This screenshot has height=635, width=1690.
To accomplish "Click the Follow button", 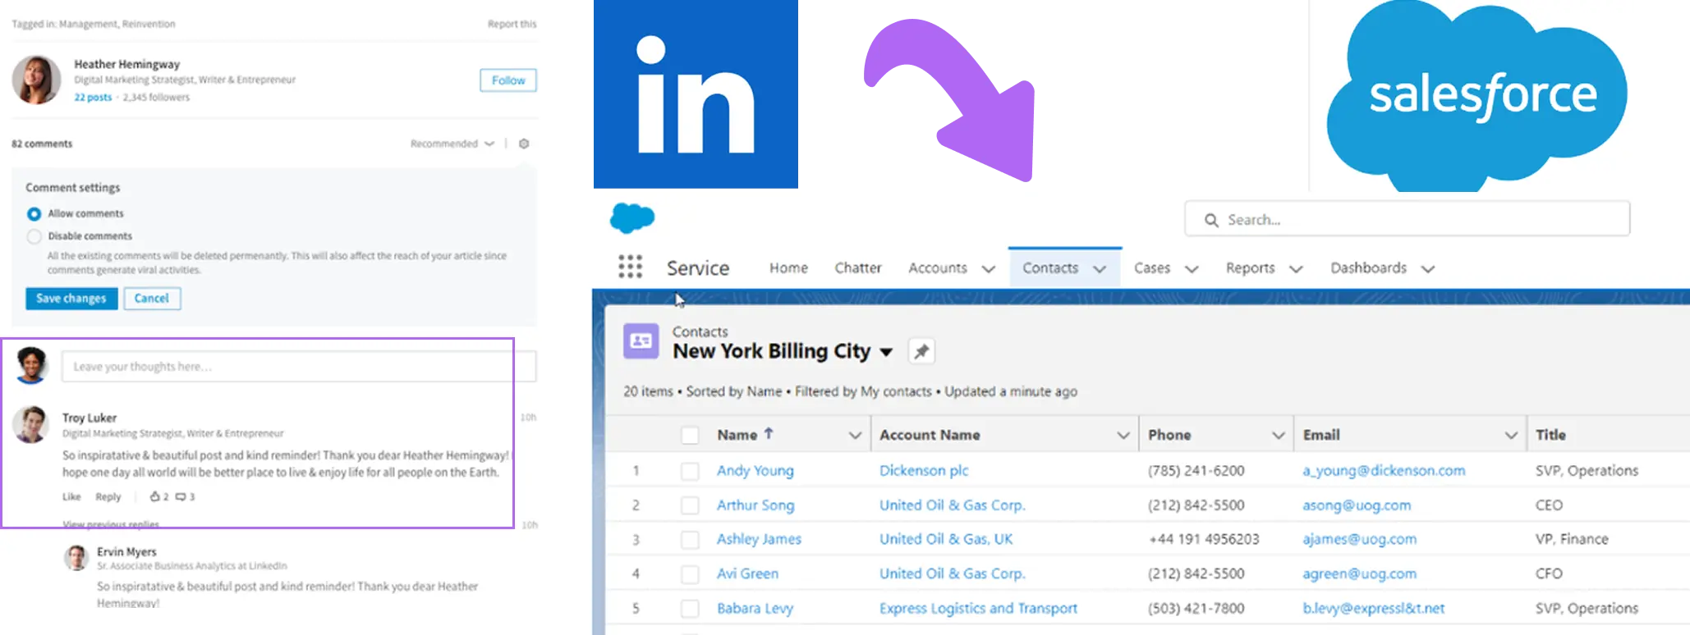I will point(508,80).
